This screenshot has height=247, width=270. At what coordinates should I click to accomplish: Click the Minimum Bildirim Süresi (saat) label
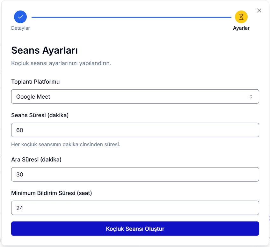click(x=51, y=193)
